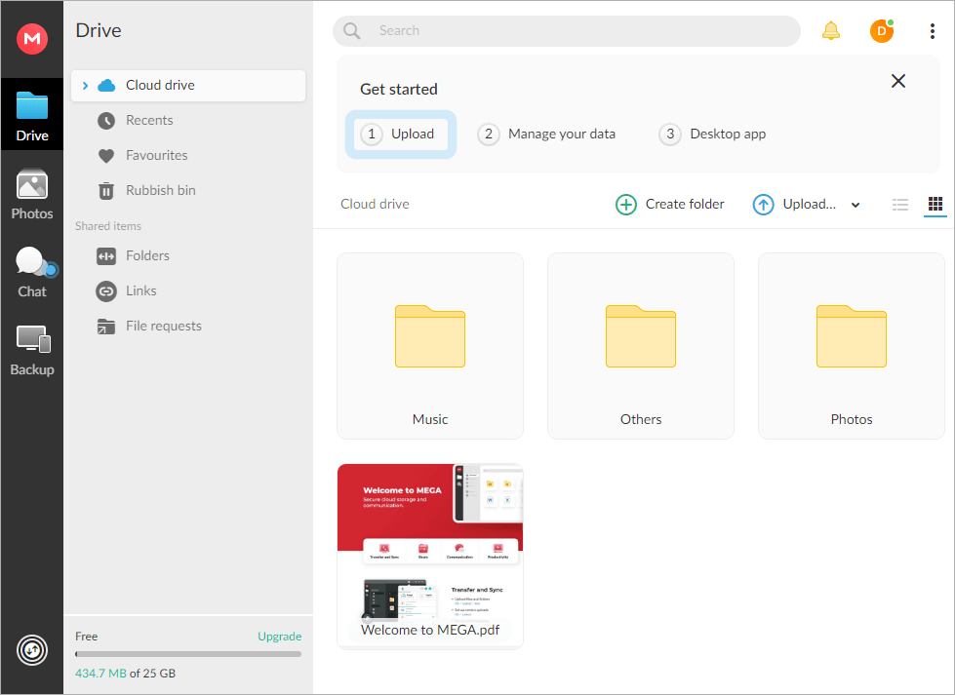Open the Upload dropdown arrow

856,205
